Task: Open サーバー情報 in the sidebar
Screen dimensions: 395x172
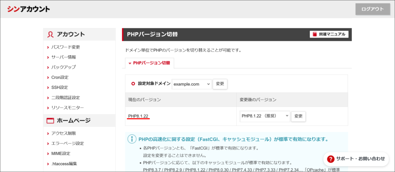Action: [x=64, y=57]
